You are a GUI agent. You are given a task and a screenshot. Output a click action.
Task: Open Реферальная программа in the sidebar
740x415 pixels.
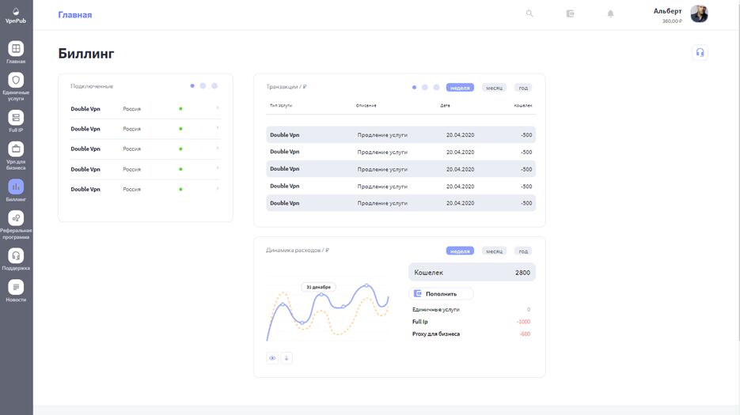[x=16, y=217]
